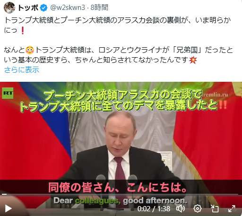Screen dimensions: 242x216
Task: Play the video with the play button
Action: point(8,208)
